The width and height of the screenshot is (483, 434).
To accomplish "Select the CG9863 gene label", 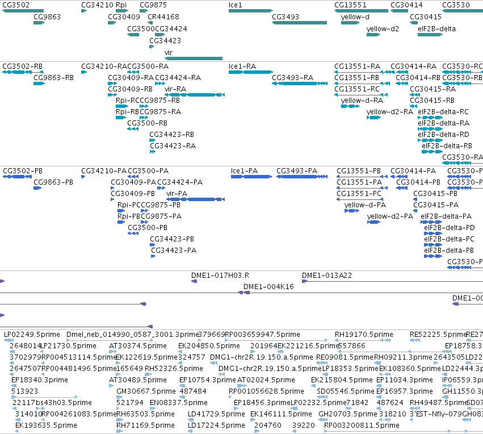I will (47, 16).
